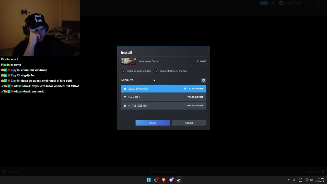Click Floriin's message 'e demo'
The image size is (327, 184).
[16, 65]
